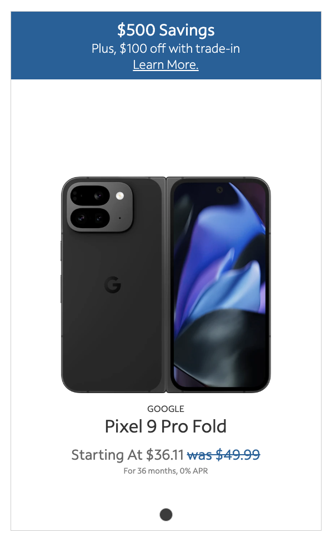Click the $500 Savings banner heading
Image resolution: width=331 pixels, height=543 pixels.
tap(166, 30)
